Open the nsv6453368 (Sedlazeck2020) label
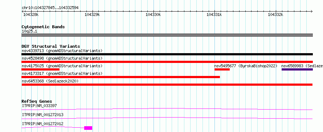The height and width of the screenshot is (132, 323). point(50,81)
